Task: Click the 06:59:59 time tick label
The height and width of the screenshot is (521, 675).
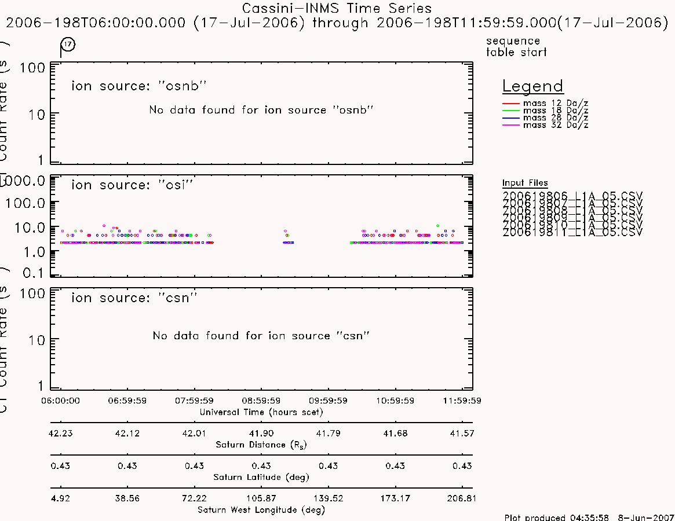Action: point(127,401)
